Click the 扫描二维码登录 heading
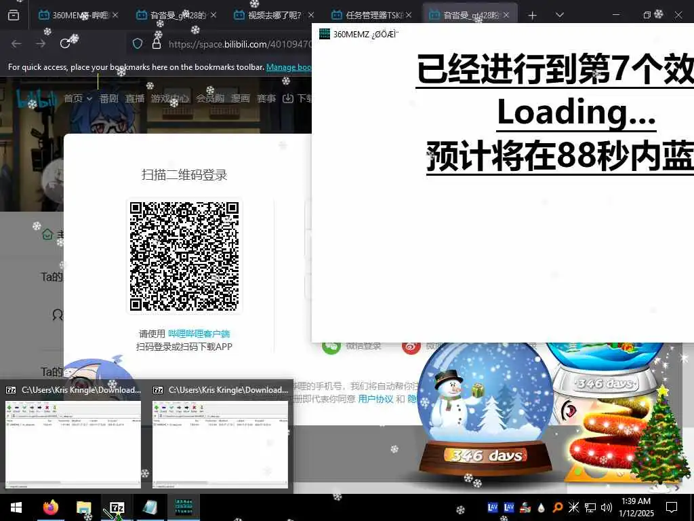Screen dimensions: 694x521 [x=184, y=174]
